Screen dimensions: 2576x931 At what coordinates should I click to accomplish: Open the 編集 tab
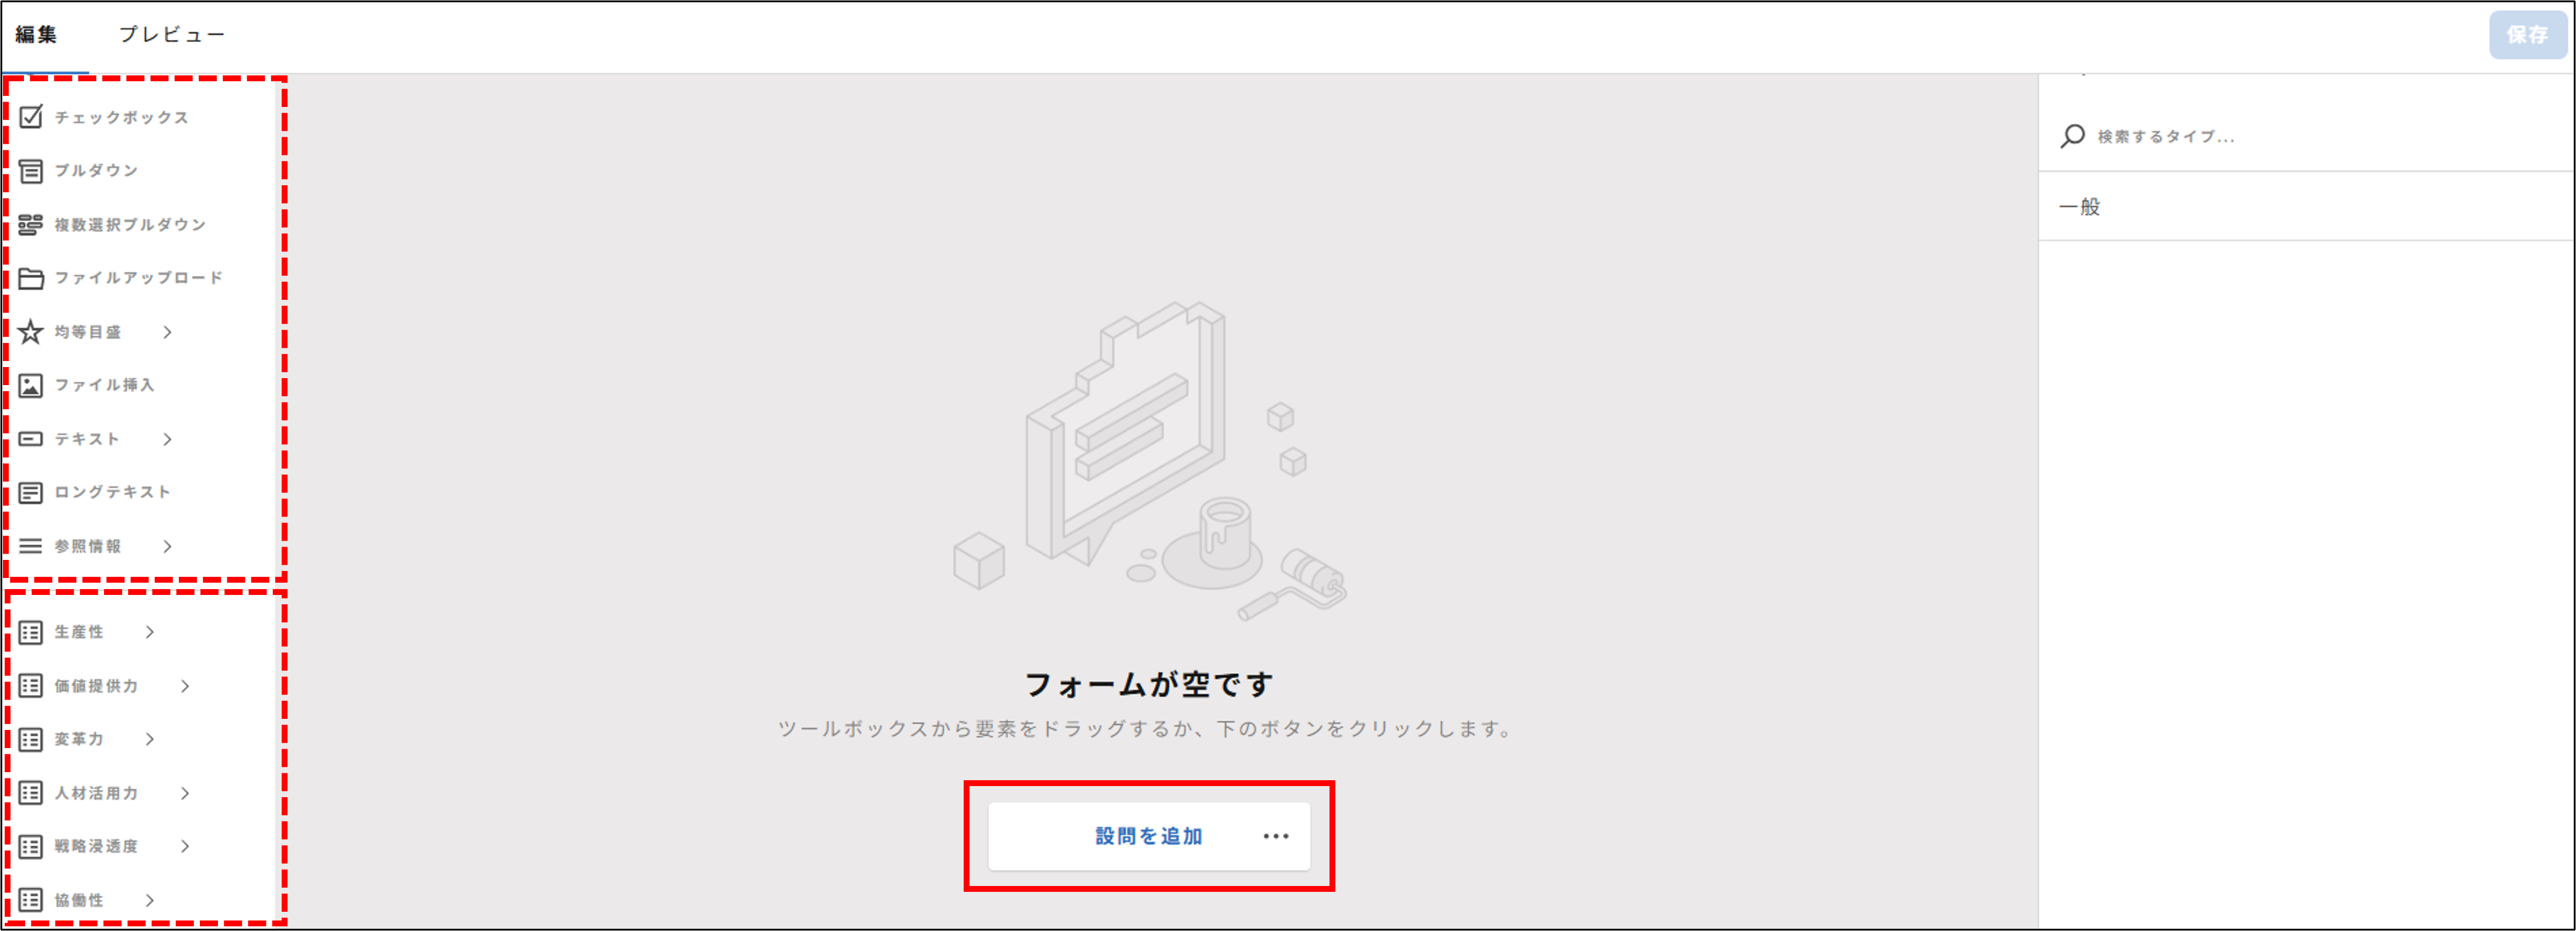click(x=36, y=33)
